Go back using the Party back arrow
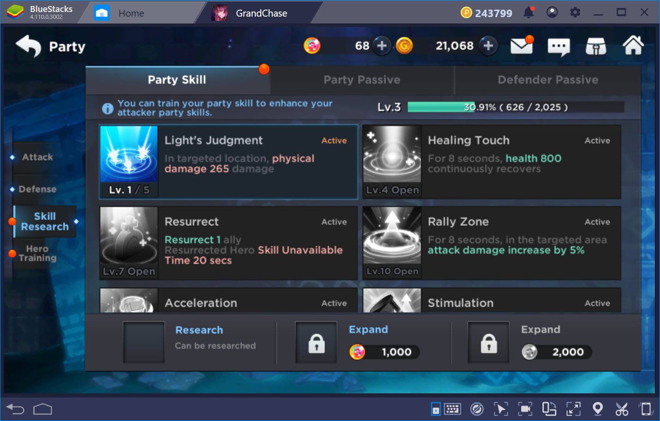The height and width of the screenshot is (421, 660). pos(29,46)
